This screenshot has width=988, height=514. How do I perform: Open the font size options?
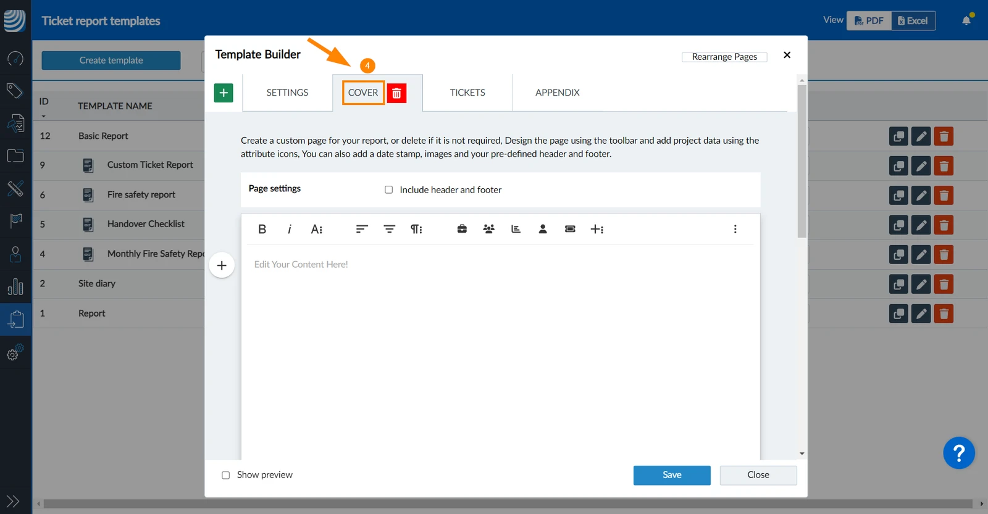(x=317, y=229)
